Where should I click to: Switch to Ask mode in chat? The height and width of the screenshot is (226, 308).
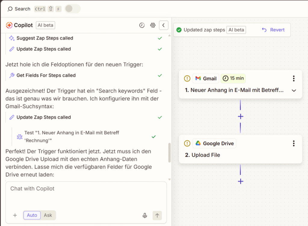48,215
